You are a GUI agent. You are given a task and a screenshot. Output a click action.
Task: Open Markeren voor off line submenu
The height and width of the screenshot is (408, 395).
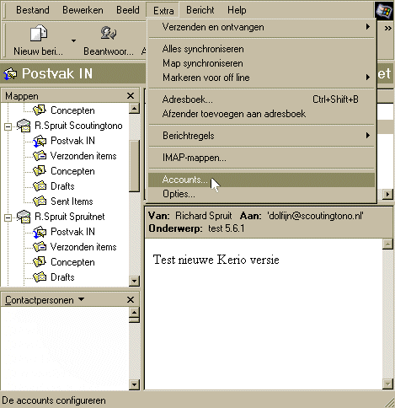(x=261, y=78)
